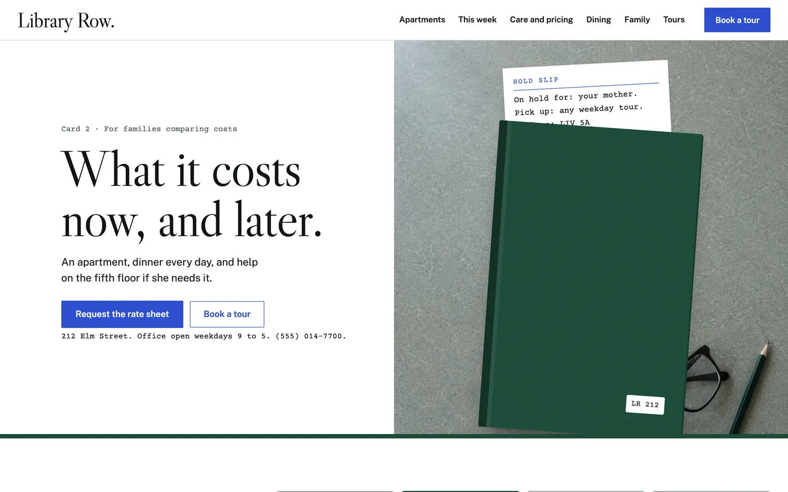Screen dimensions: 788x492
Task: Click the apartment and dinner description paragraph
Action: [x=160, y=270]
